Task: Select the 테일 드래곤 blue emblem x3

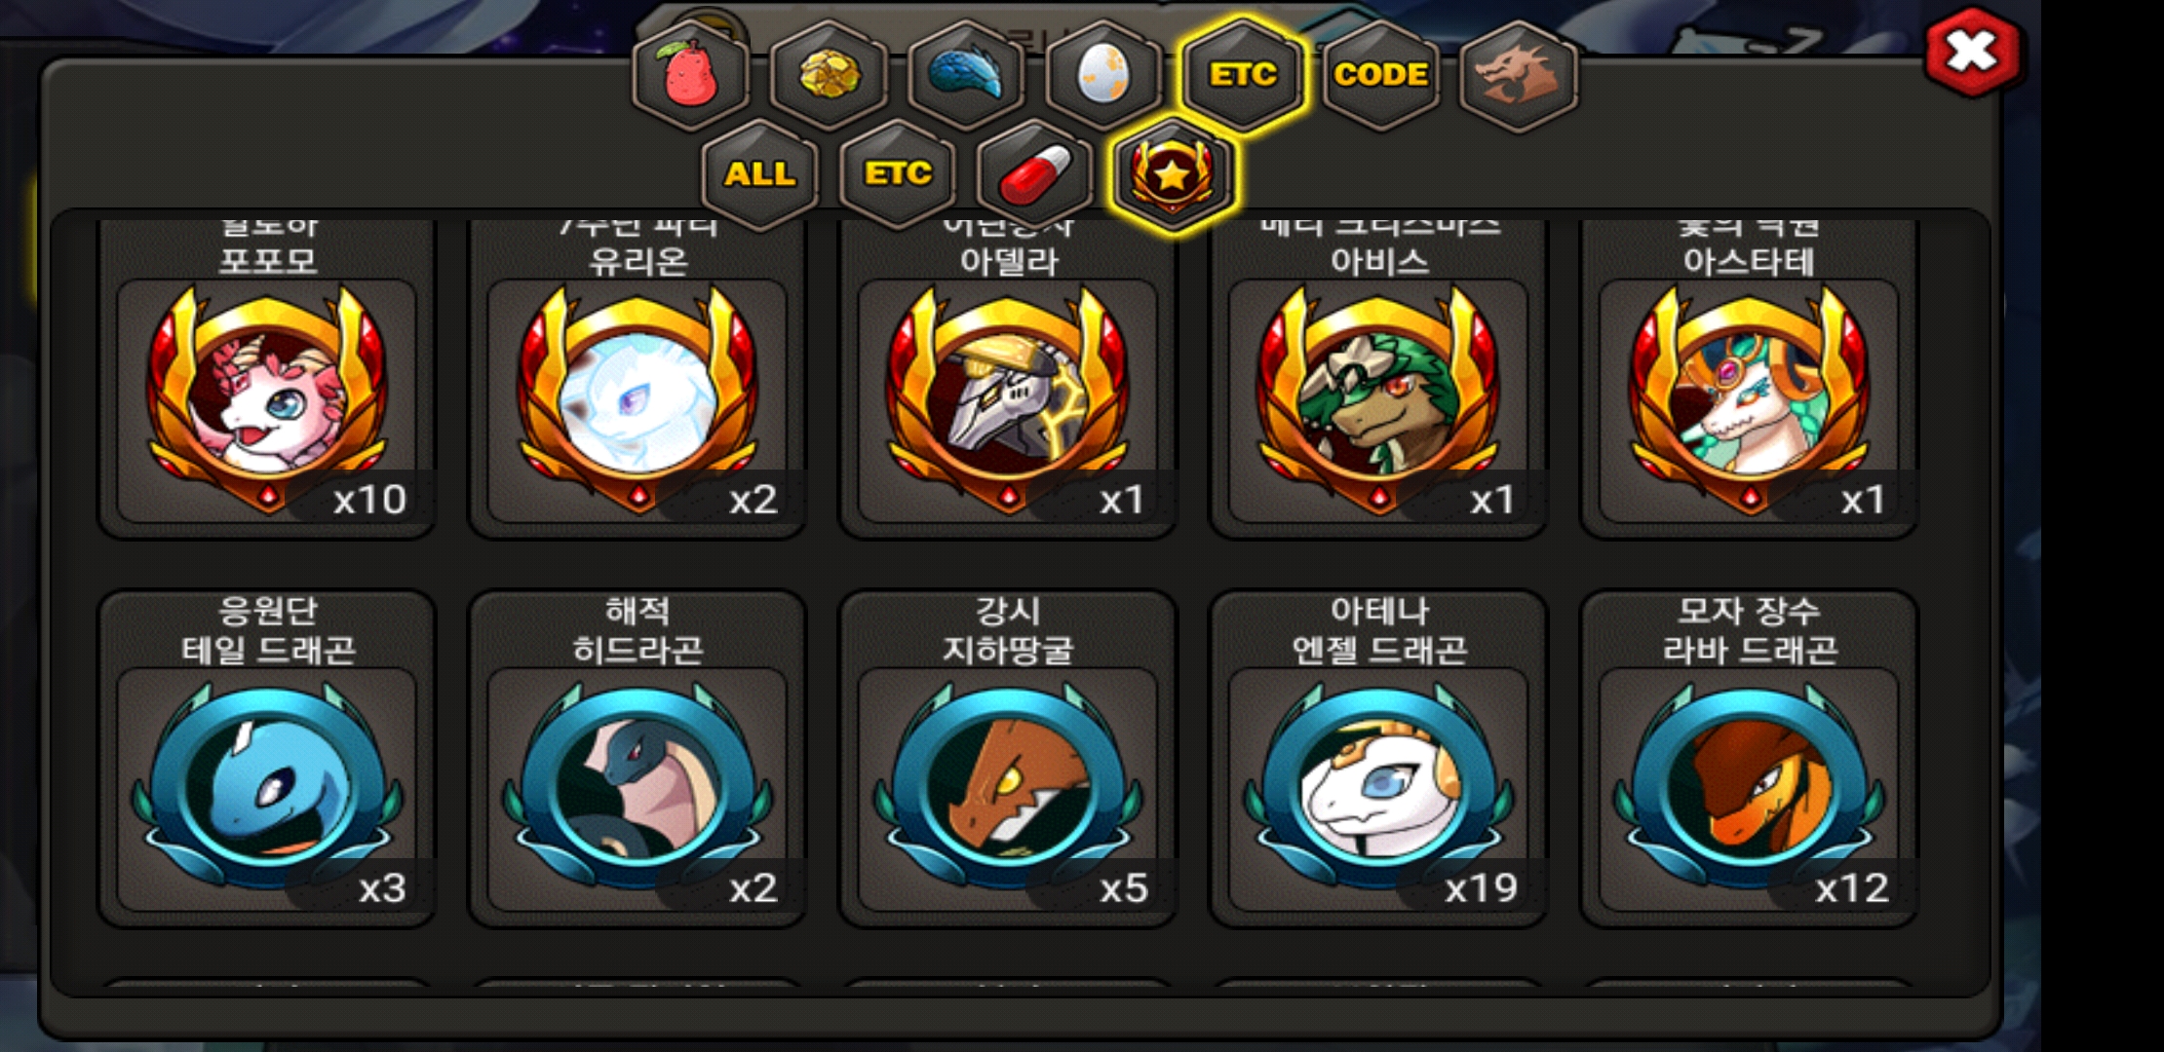Action: tap(267, 759)
